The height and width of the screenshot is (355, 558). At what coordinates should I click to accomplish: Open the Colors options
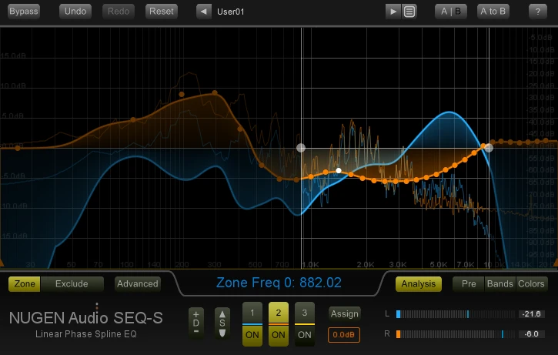531,283
